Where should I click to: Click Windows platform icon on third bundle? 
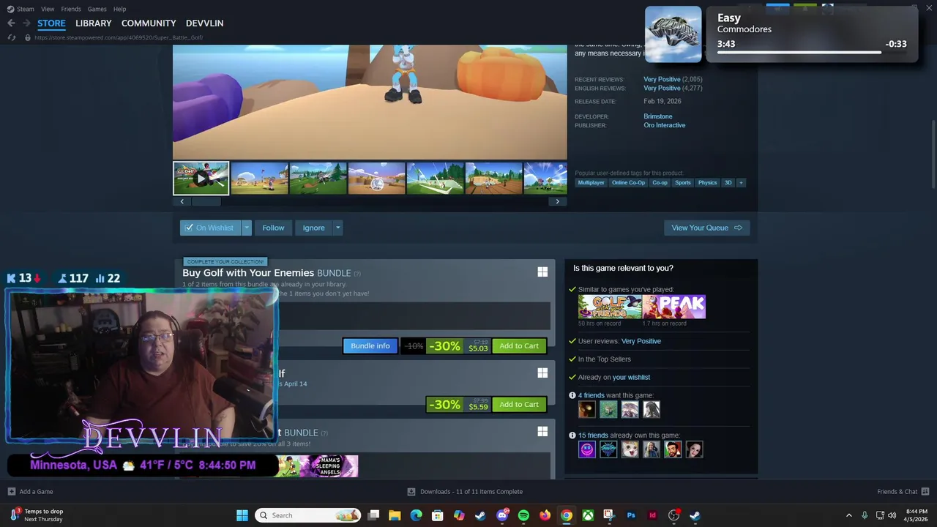coord(542,432)
